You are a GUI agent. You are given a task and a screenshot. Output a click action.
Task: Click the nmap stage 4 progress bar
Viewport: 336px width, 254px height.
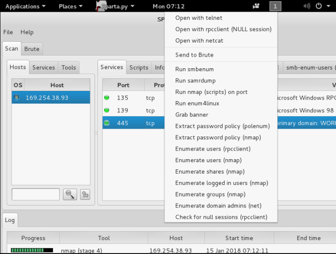32,251
